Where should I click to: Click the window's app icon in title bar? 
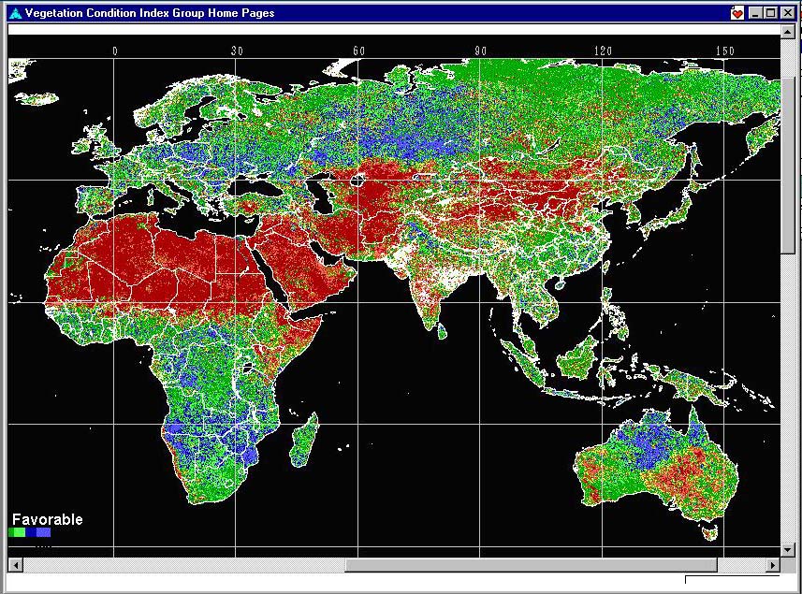click(15, 13)
